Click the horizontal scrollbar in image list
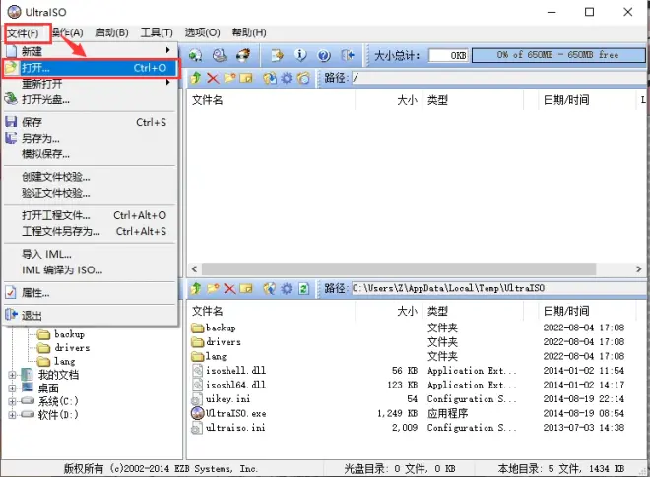Viewport: 650px width, 477px height. (x=399, y=269)
